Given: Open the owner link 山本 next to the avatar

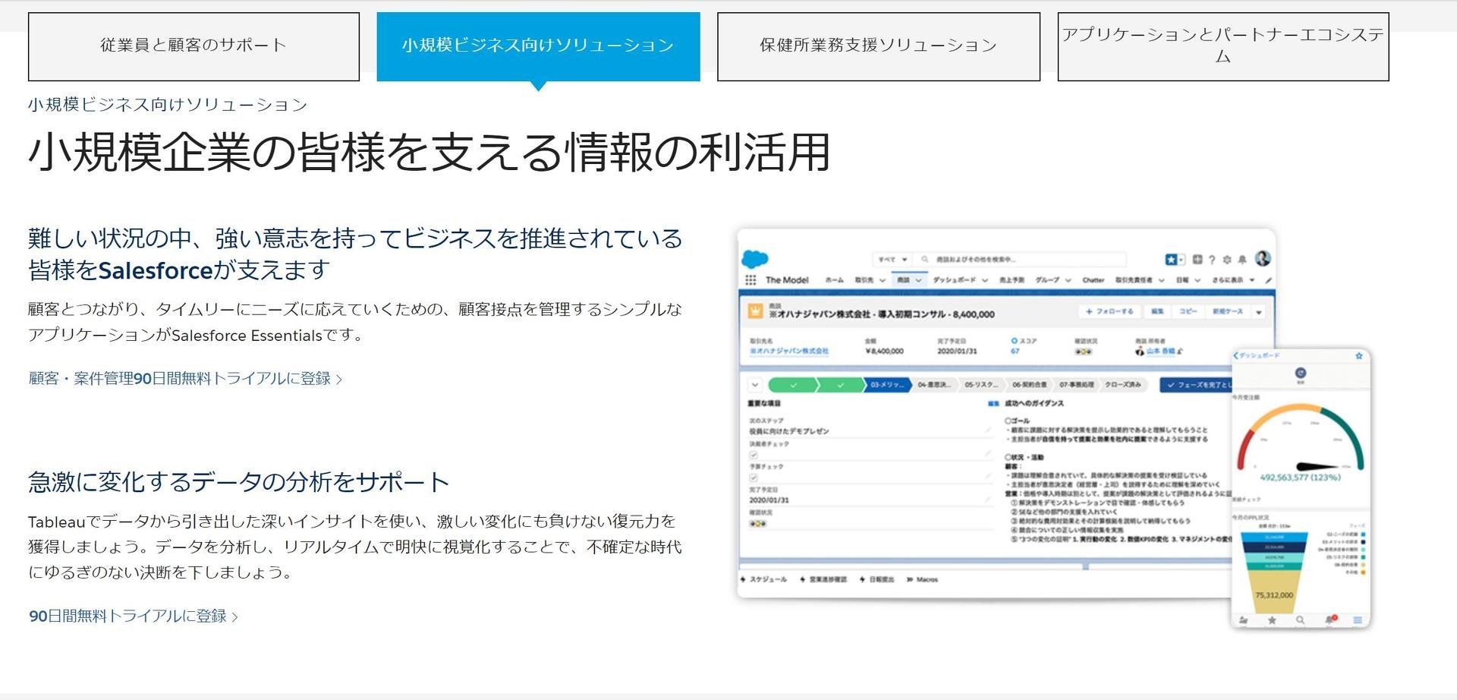Looking at the screenshot, I should pyautogui.click(x=1161, y=351).
